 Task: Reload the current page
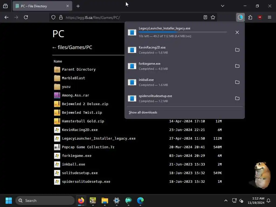point(26,17)
